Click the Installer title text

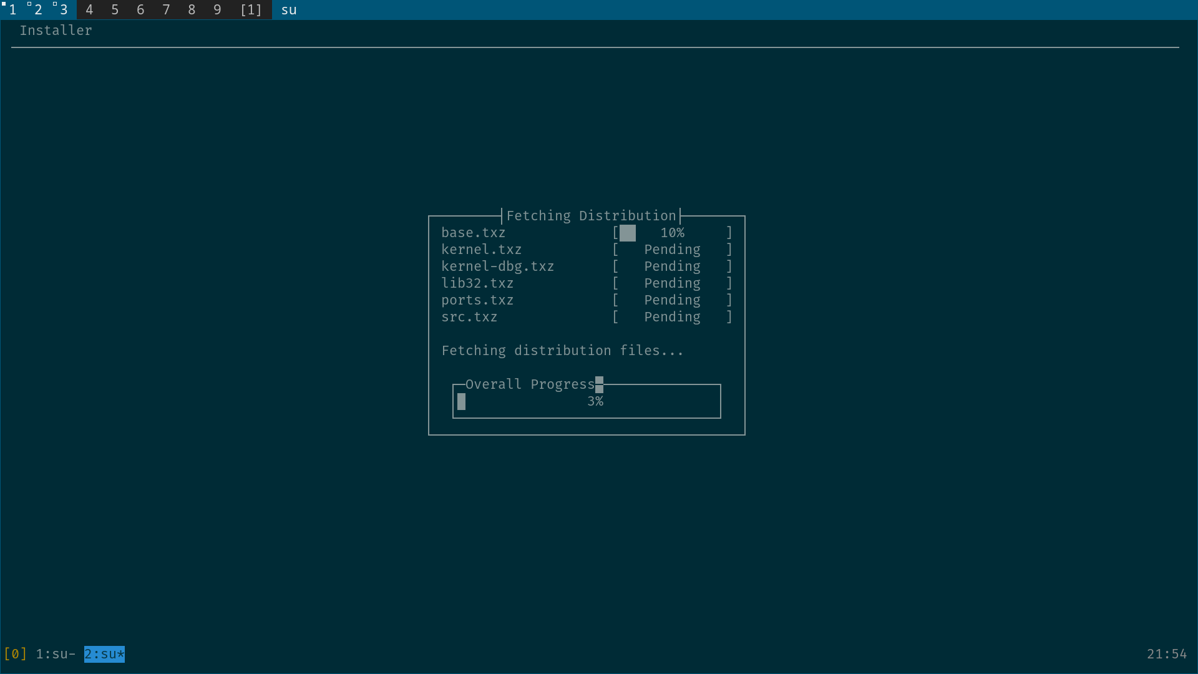(56, 31)
